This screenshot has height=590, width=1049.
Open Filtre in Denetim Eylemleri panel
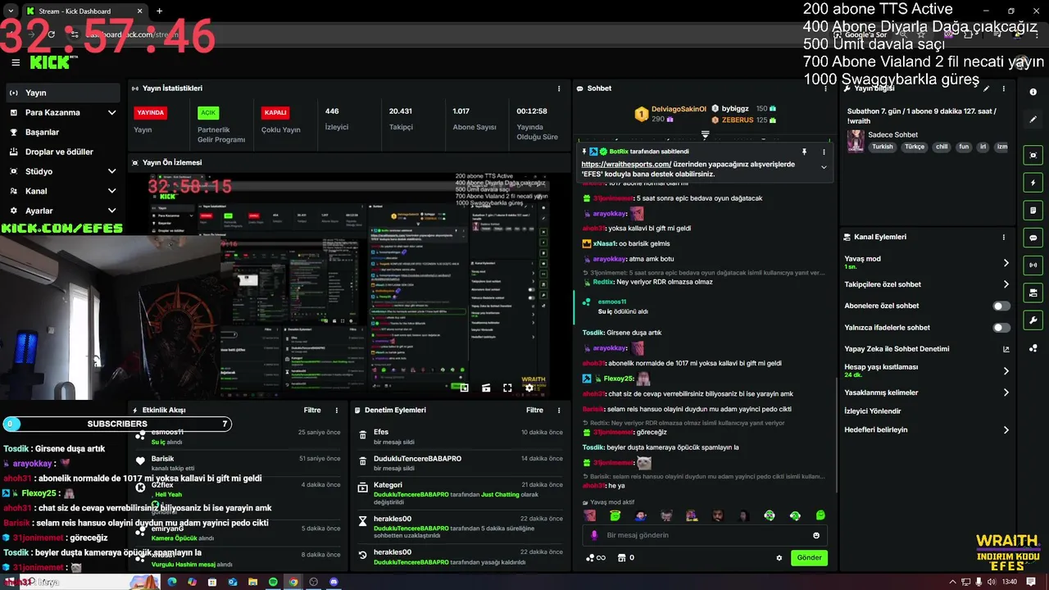534,410
